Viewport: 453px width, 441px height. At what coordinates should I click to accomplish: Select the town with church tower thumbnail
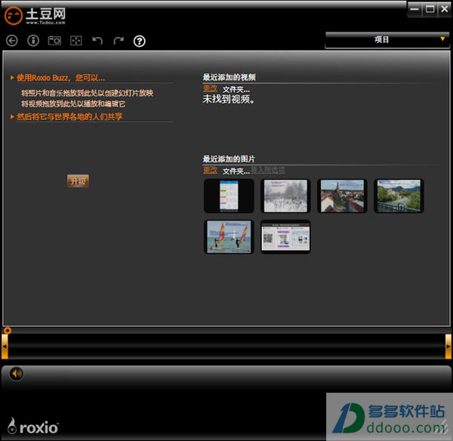(342, 196)
